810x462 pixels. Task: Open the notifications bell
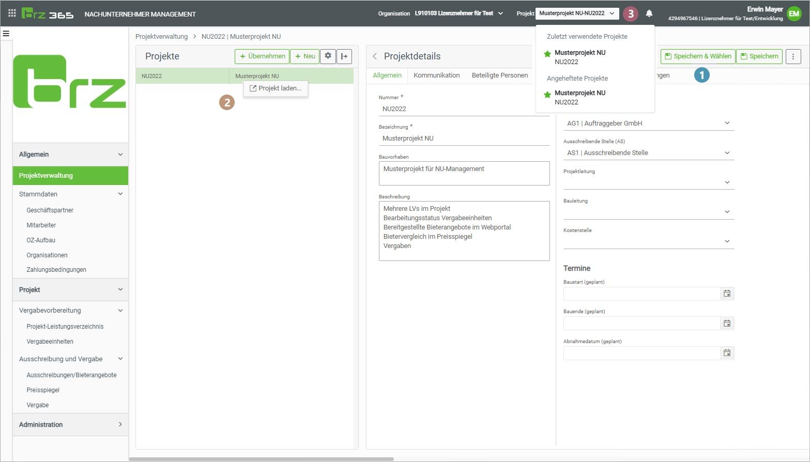tap(649, 13)
